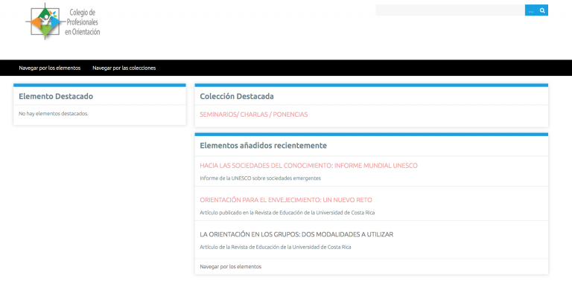Click Artículo publicado en la Revista description
The height and width of the screenshot is (281, 572).
(x=287, y=213)
